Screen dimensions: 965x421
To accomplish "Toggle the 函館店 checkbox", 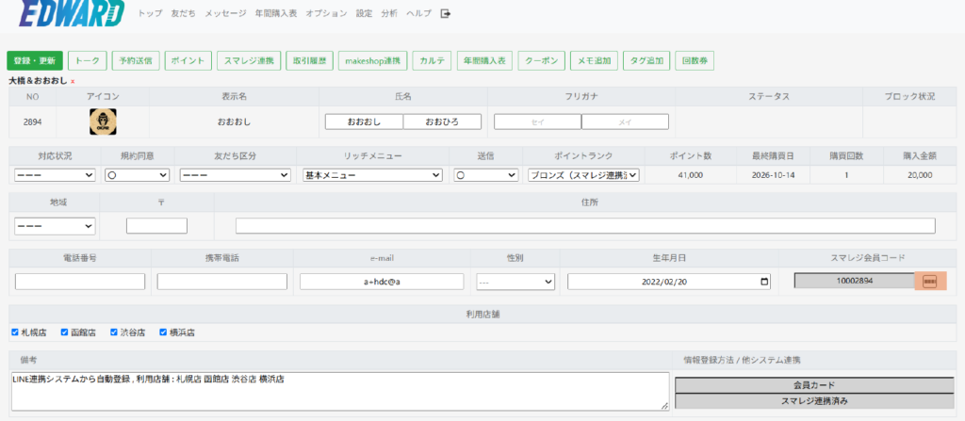I will 65,332.
